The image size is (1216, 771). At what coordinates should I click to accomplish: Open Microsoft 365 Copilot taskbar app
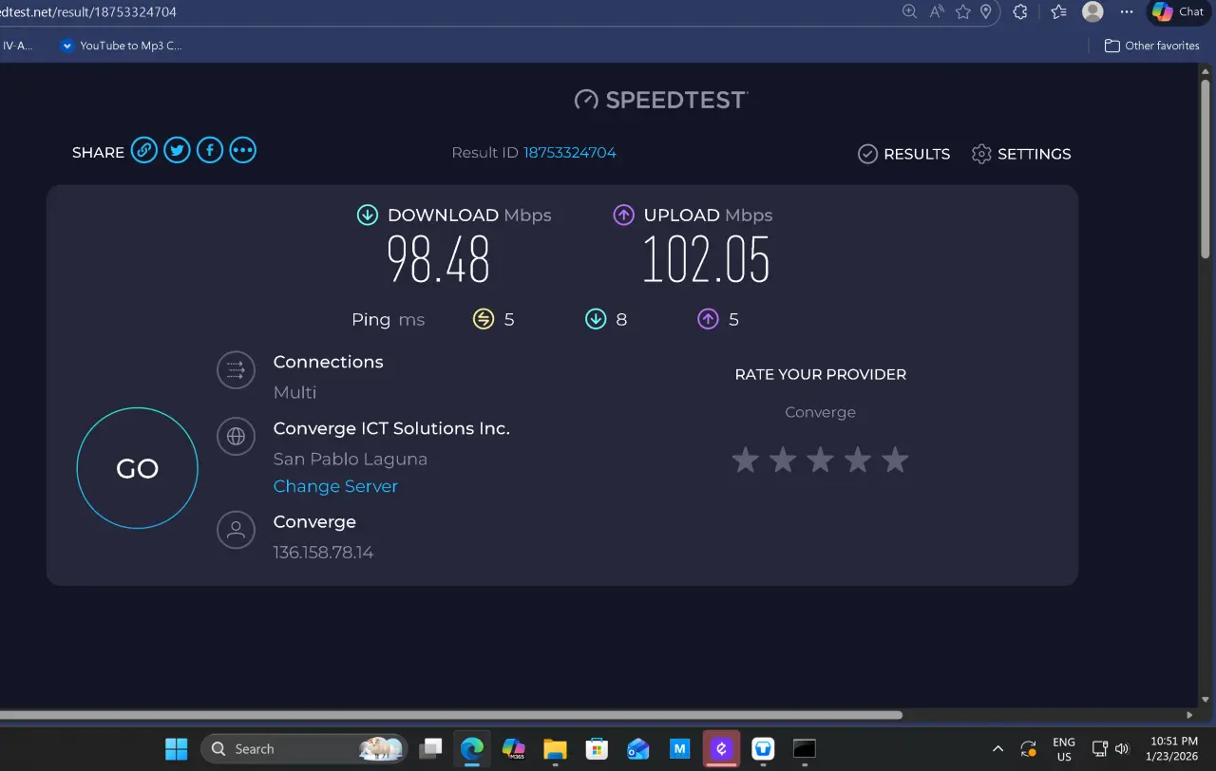click(x=514, y=749)
